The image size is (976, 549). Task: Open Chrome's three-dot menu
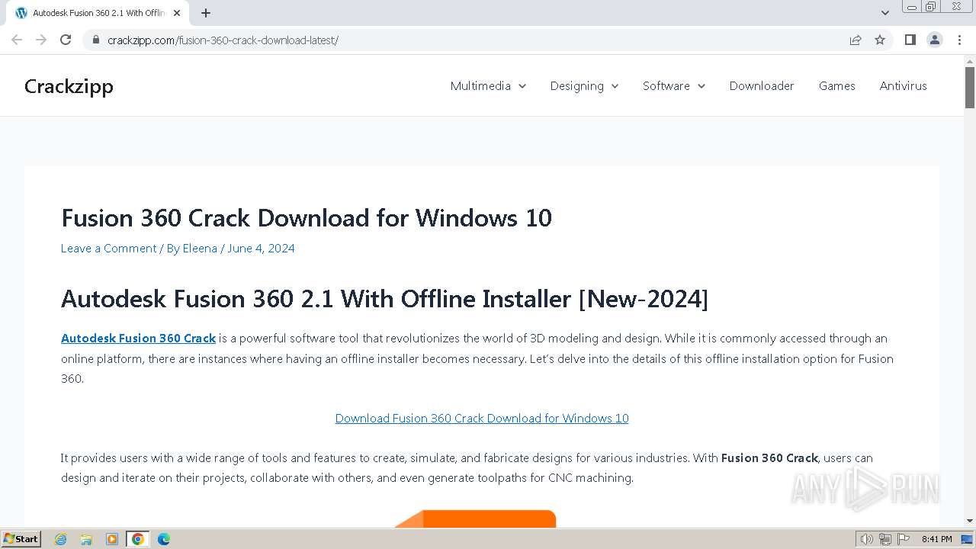point(959,40)
